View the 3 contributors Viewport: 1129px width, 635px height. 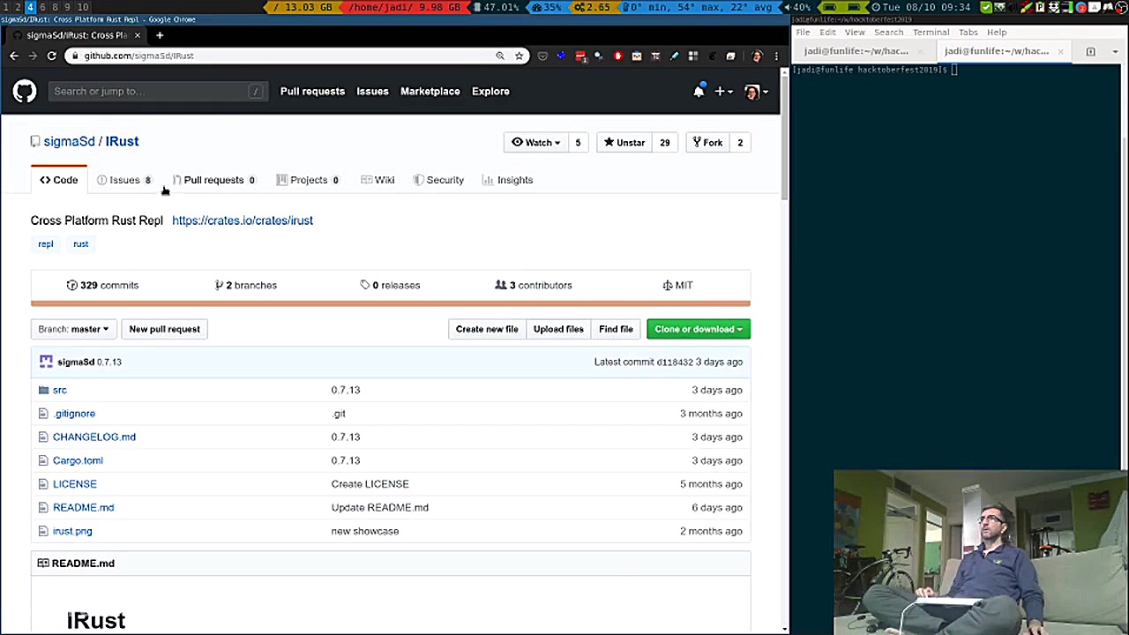tap(534, 285)
